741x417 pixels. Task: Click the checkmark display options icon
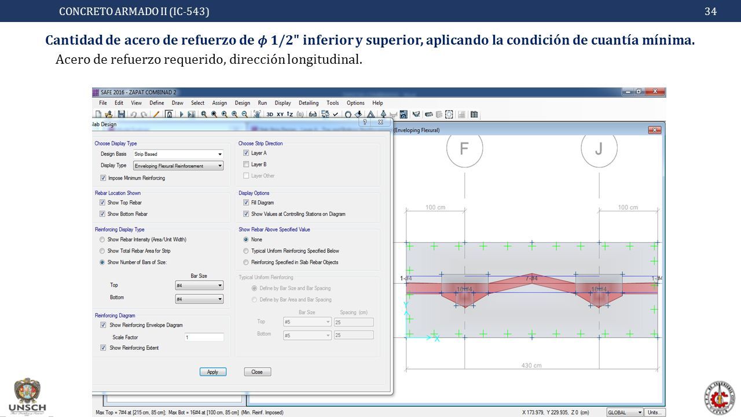click(336, 114)
